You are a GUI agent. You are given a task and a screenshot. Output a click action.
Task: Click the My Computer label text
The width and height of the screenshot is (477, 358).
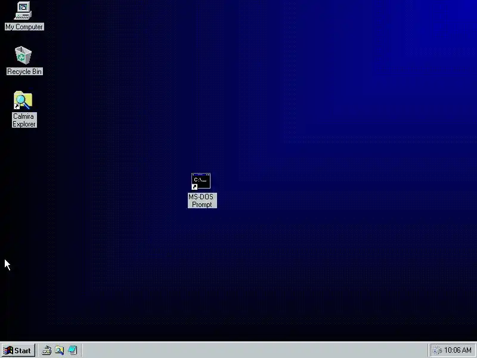(24, 27)
